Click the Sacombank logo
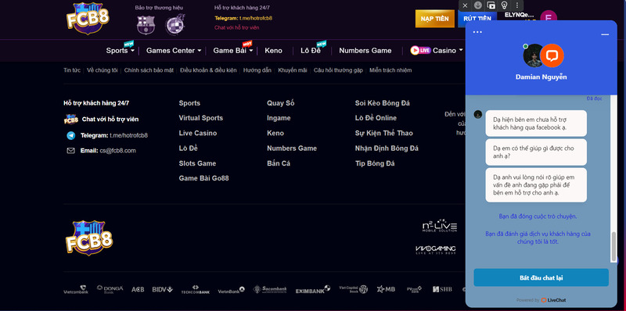The width and height of the screenshot is (626, 311). pos(270,289)
